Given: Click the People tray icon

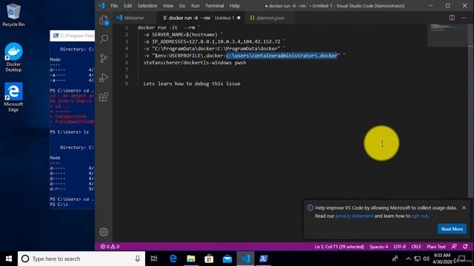Looking at the screenshot, I should [395, 259].
